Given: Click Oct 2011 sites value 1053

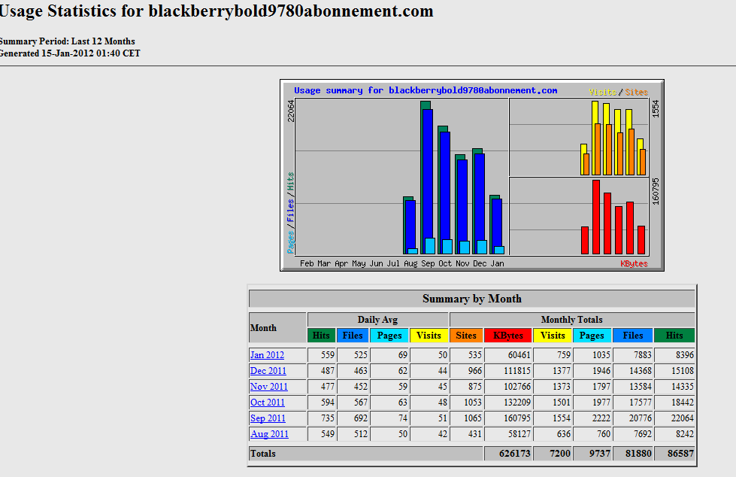Looking at the screenshot, I should click(x=473, y=403).
